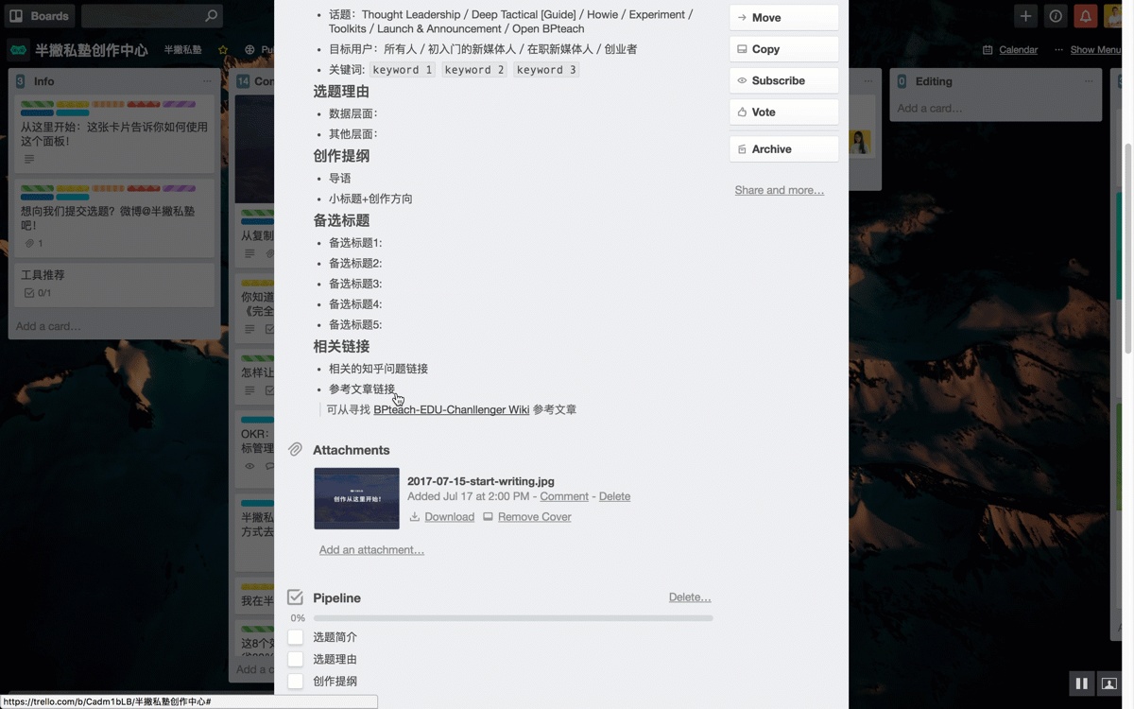The width and height of the screenshot is (1134, 709).
Task: Check the 选题简介 checklist item
Action: (x=296, y=637)
